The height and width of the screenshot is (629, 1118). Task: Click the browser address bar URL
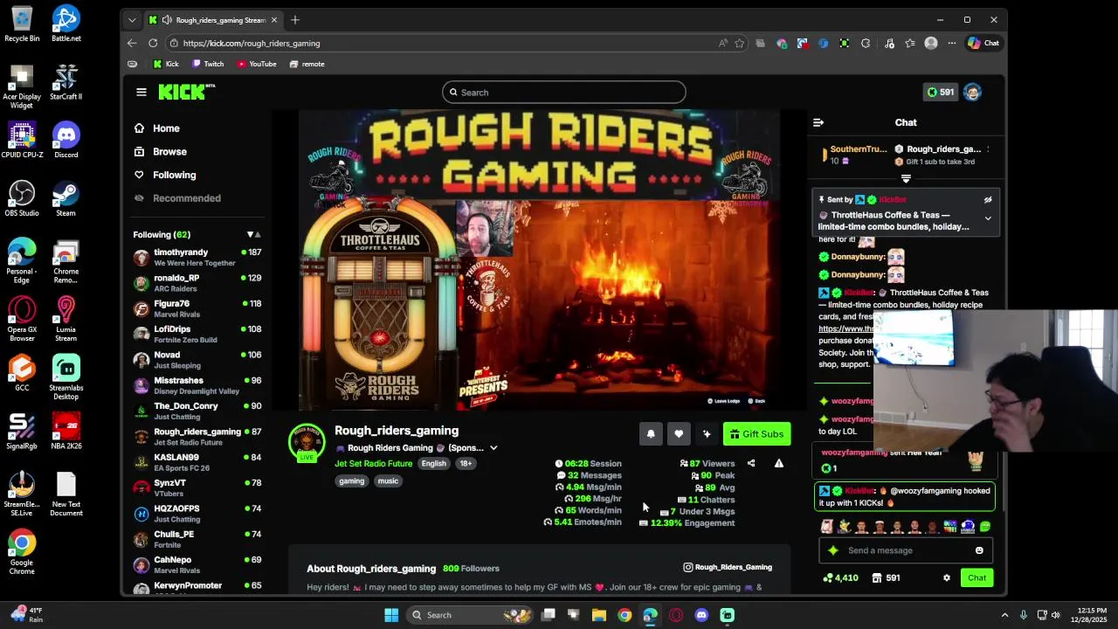(x=252, y=43)
